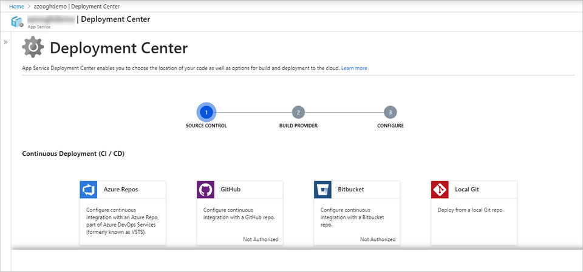Select step 1 Source Control circle
This screenshot has height=272, width=583.
tap(206, 112)
